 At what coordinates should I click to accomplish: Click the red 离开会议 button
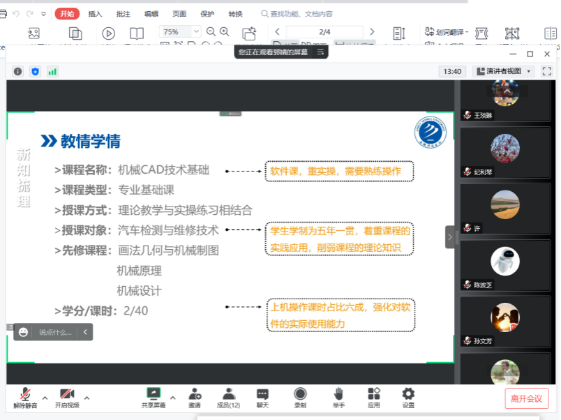click(527, 398)
